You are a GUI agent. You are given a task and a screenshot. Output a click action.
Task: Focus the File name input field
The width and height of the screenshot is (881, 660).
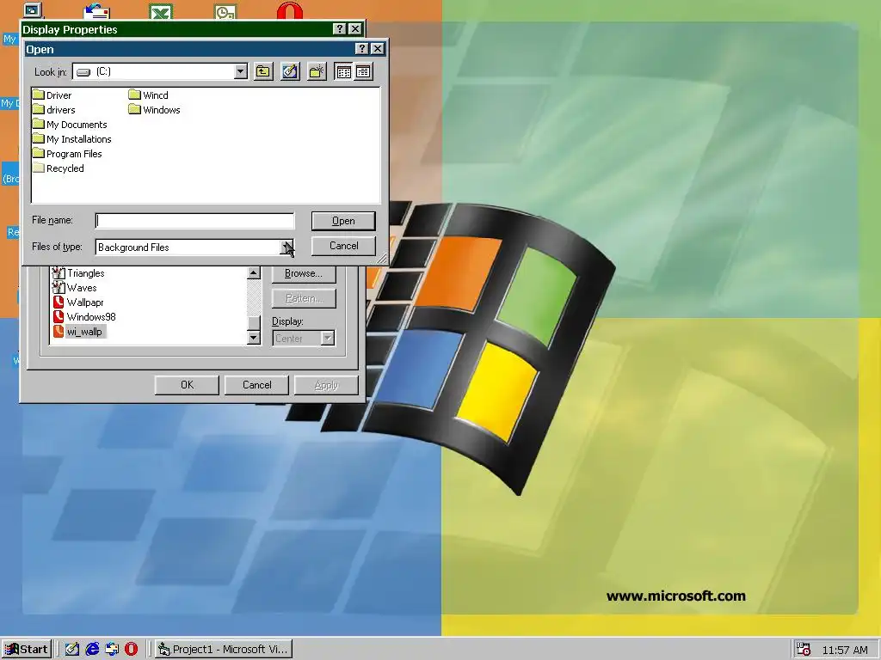click(195, 221)
